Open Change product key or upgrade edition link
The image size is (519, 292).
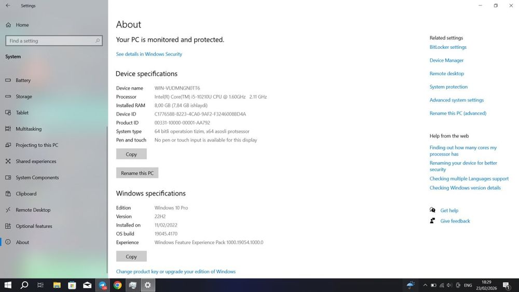pyautogui.click(x=176, y=271)
